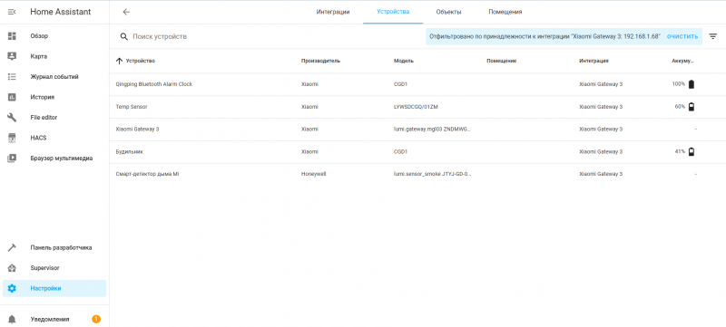726x327 pixels.
Task: Open HACS label in the sidebar
Action: click(38, 138)
